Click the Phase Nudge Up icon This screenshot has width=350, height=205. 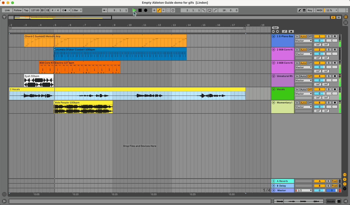pos(47,10)
